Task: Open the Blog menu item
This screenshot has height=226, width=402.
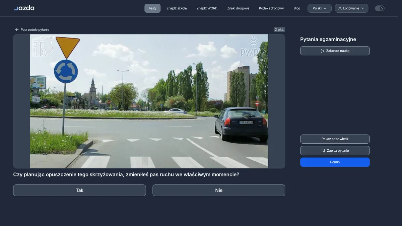Action: (x=297, y=8)
